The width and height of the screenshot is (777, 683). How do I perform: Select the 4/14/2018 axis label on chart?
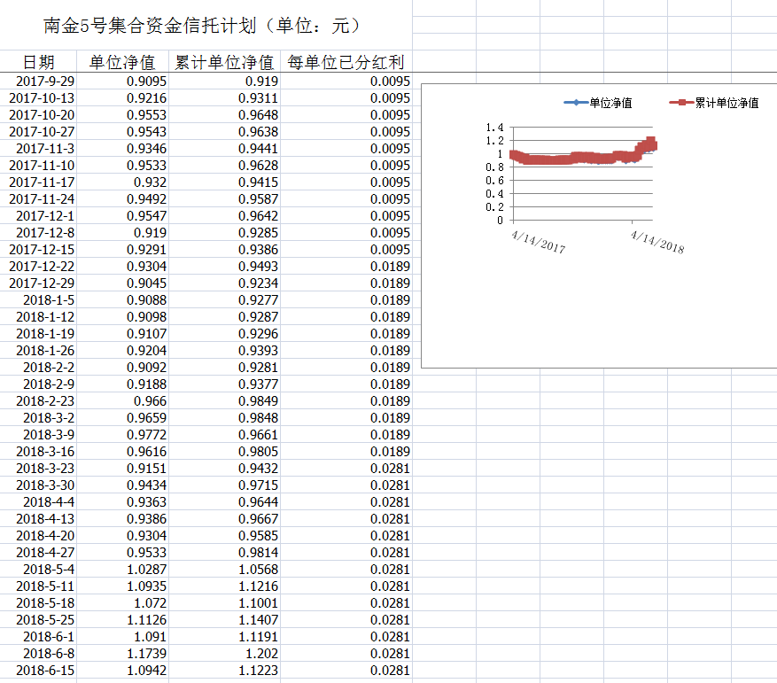coord(657,241)
